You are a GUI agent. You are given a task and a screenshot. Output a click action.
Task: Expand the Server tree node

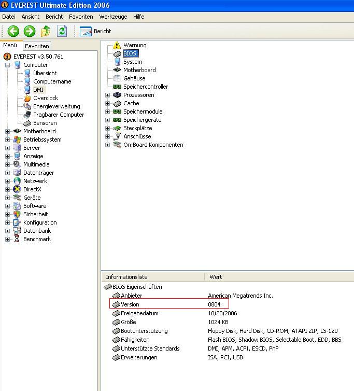[7, 148]
